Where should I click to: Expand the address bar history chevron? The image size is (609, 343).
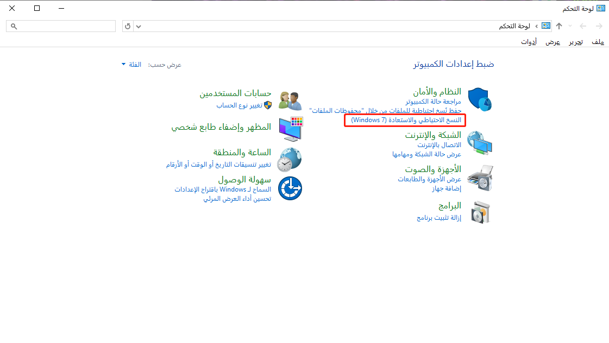(x=137, y=26)
